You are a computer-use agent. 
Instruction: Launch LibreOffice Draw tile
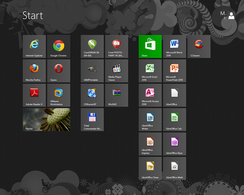150,168
